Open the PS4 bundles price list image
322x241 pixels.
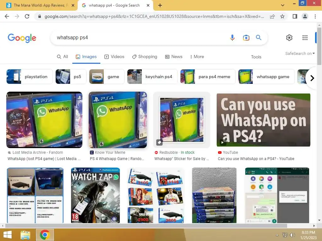point(156,195)
